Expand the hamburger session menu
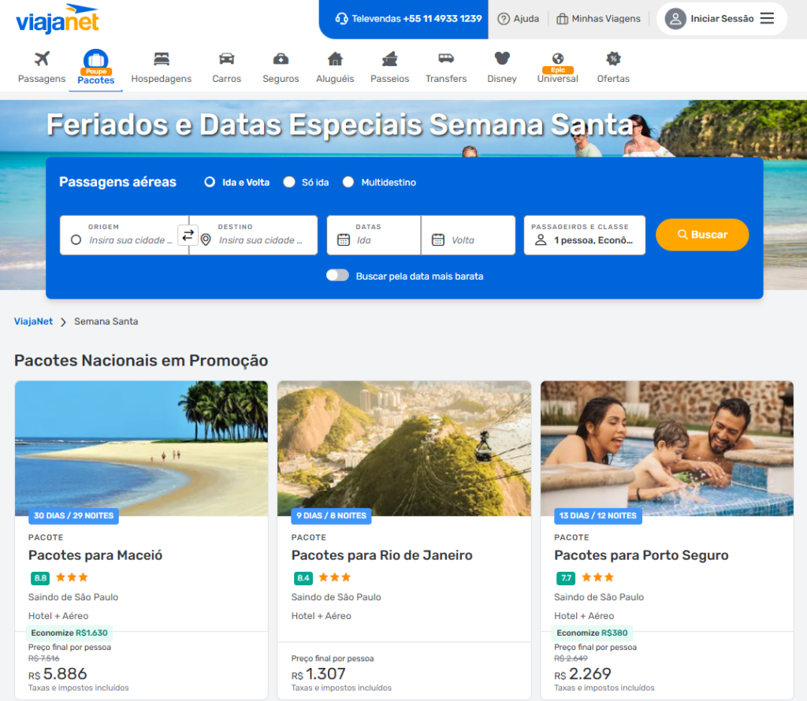This screenshot has height=701, width=807. [x=767, y=19]
